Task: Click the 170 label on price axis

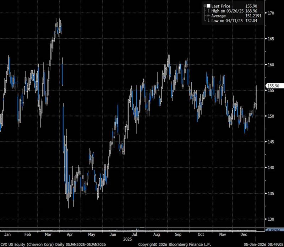Action: pyautogui.click(x=272, y=13)
